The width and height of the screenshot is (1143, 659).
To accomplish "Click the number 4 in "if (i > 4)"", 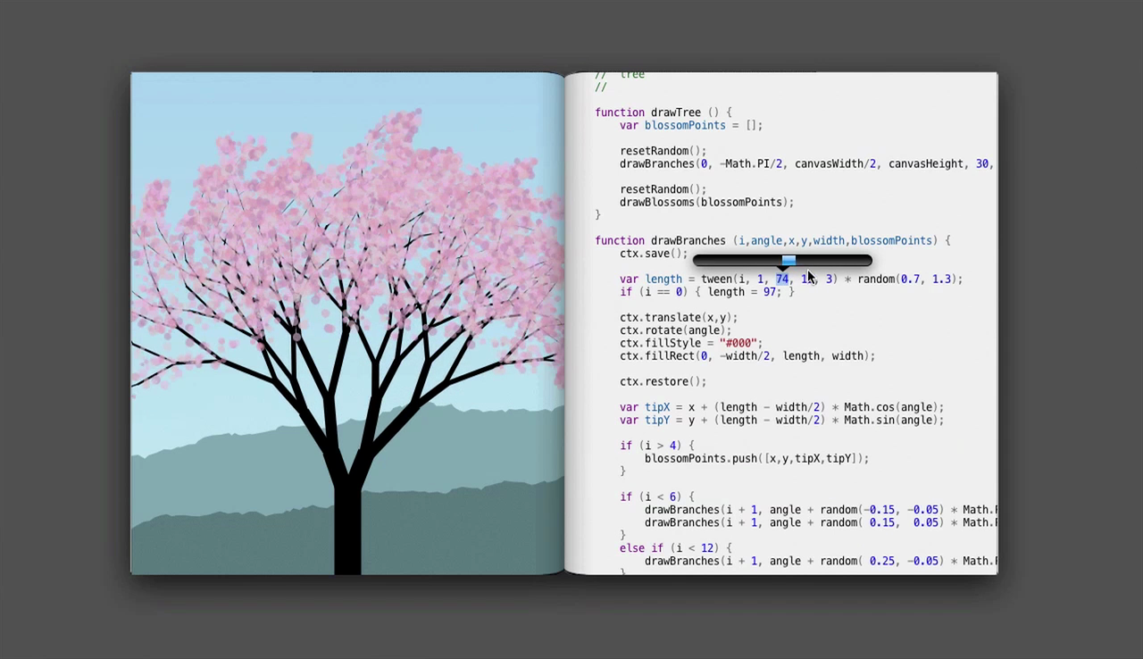I will click(672, 446).
